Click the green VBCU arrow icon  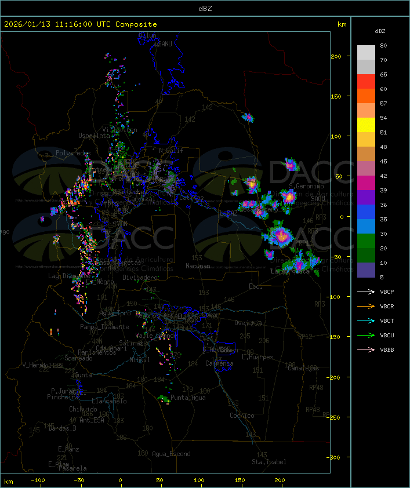pyautogui.click(x=367, y=335)
